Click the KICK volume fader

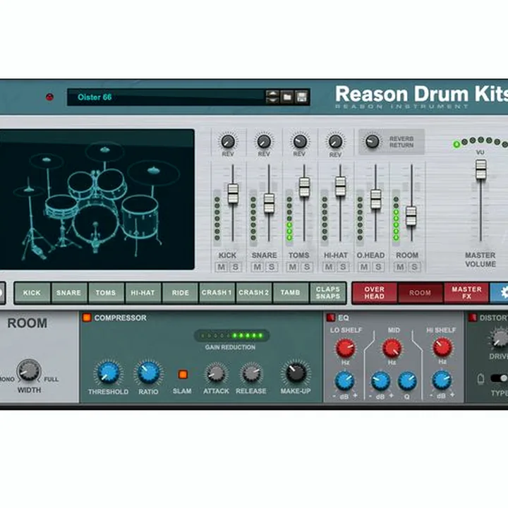(233, 194)
